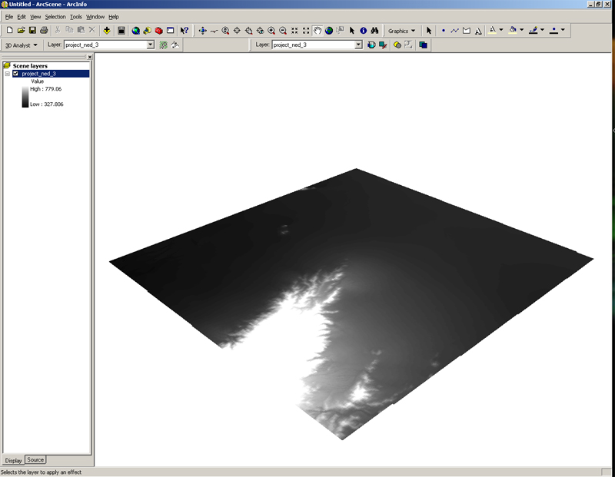Collapse the project_ned_3 legend tree

tap(7, 74)
